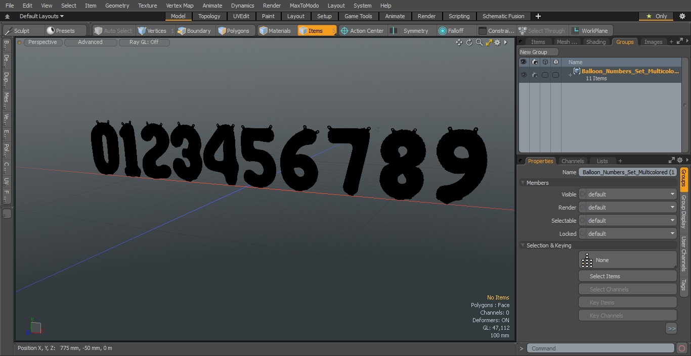The width and height of the screenshot is (691, 356).
Task: Switch to Polygons selection mode
Action: tap(234, 31)
